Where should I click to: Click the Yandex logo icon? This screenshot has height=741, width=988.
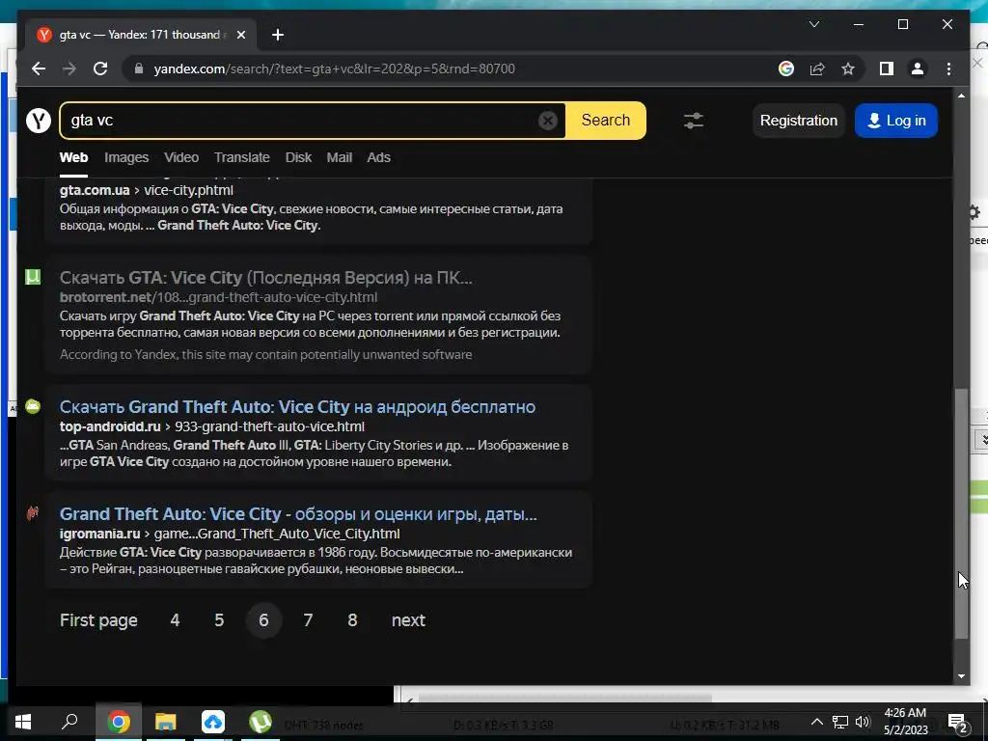pos(39,120)
